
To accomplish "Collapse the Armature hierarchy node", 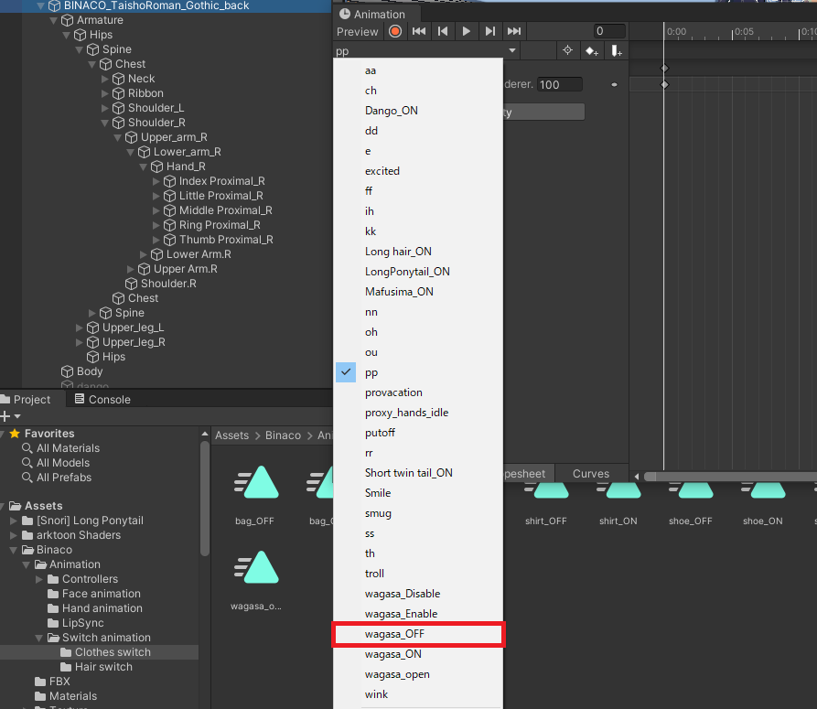I will tap(53, 20).
